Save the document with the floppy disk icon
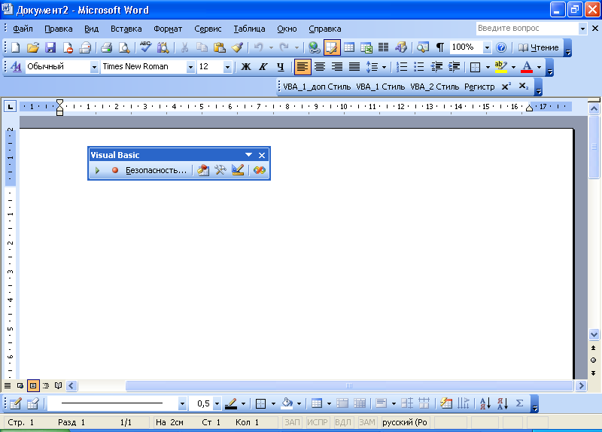The height and width of the screenshot is (432, 602). [x=50, y=47]
